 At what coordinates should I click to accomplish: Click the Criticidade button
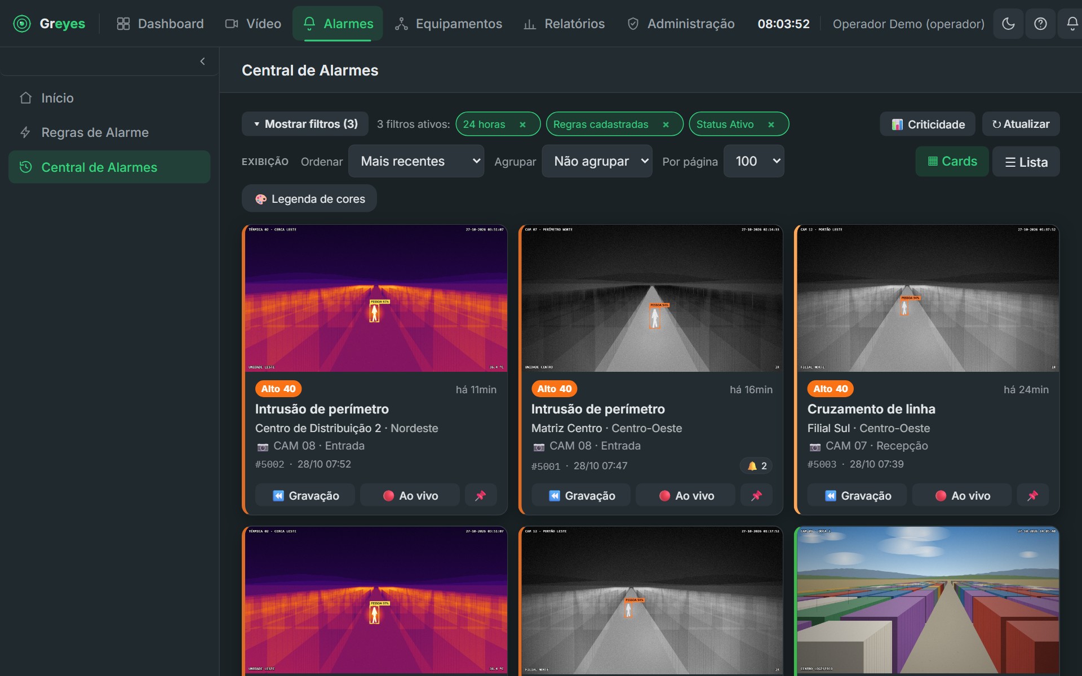[x=928, y=124]
